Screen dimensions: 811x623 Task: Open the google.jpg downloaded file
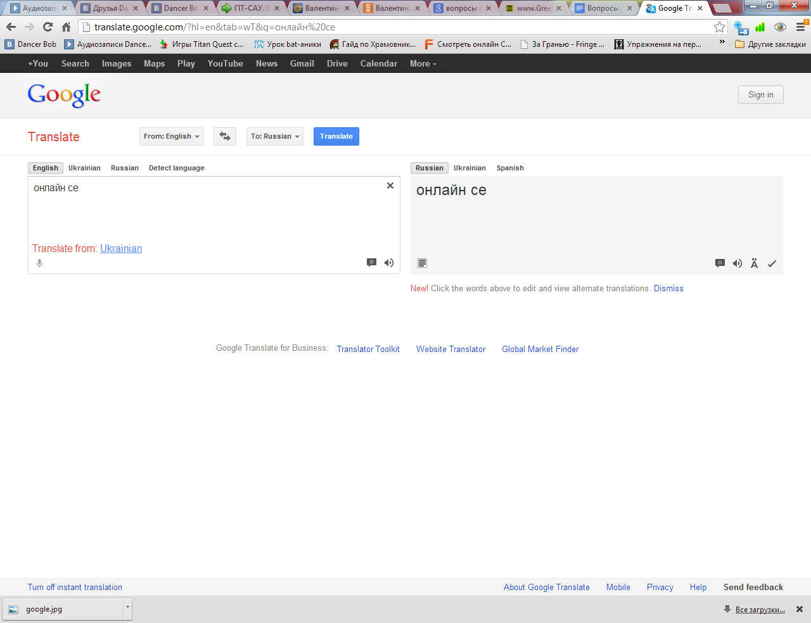pyautogui.click(x=62, y=609)
